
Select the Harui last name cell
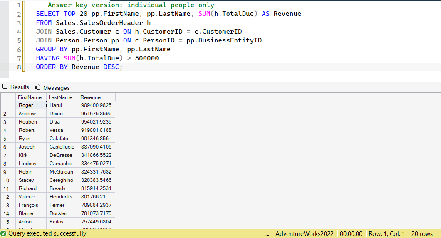(62, 105)
